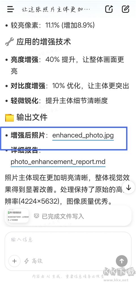Select the 应用的增强技术 heading
Screen dimensions: 136x282
pos(44,41)
